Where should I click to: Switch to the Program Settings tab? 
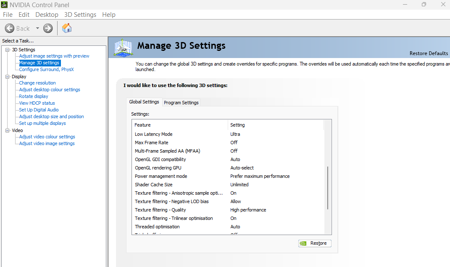click(x=181, y=103)
